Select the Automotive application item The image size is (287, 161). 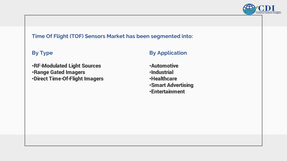tap(164, 66)
